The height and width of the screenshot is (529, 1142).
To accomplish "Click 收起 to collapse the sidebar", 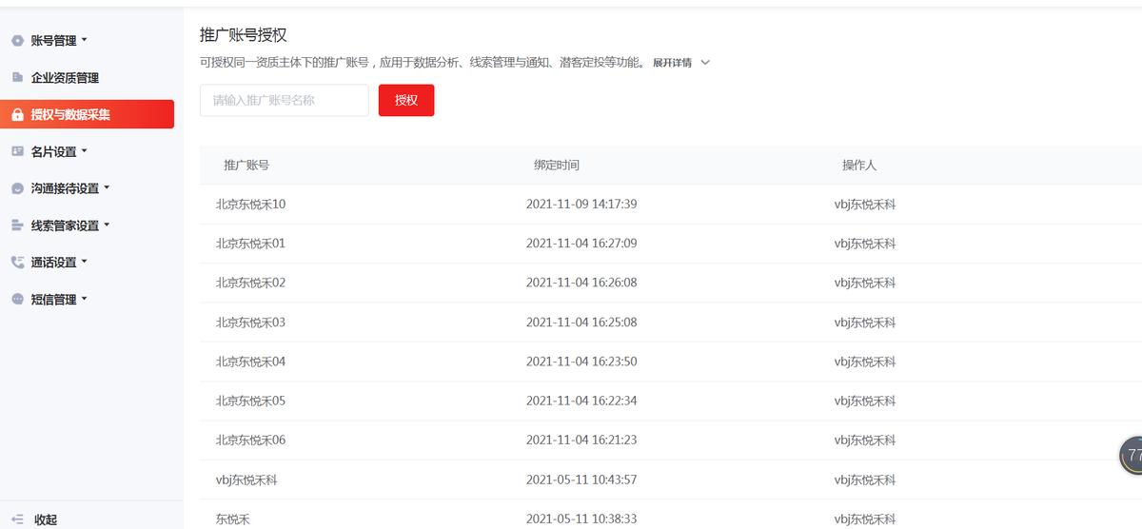I will (x=46, y=519).
